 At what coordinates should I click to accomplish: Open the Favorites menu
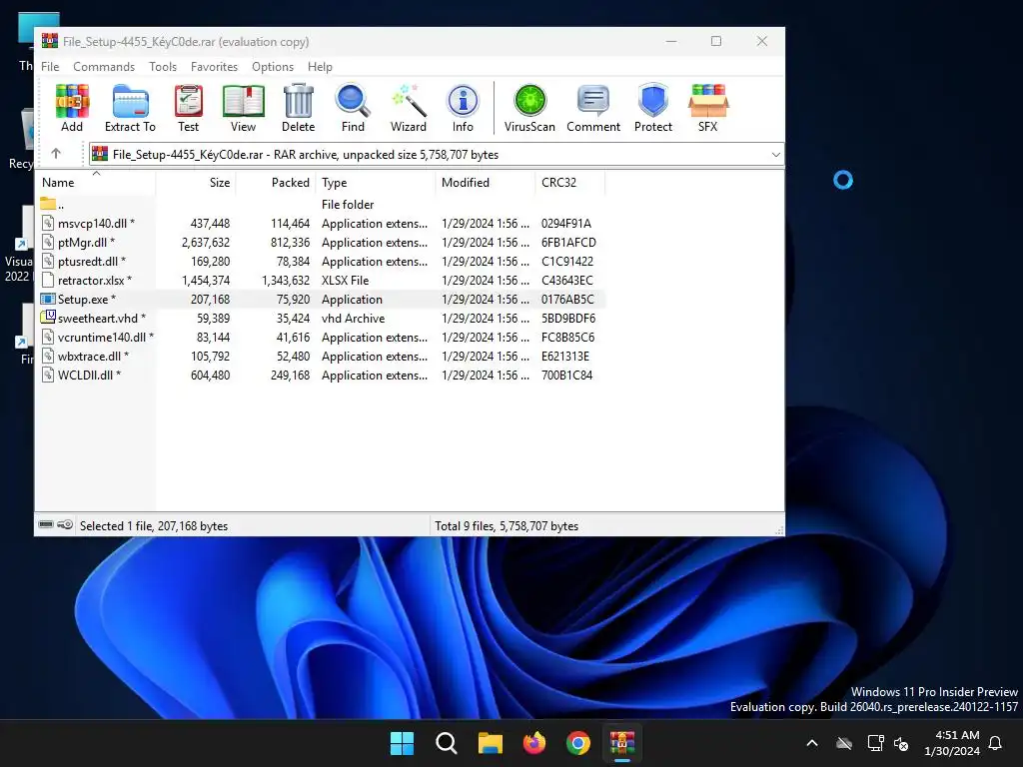pos(214,67)
